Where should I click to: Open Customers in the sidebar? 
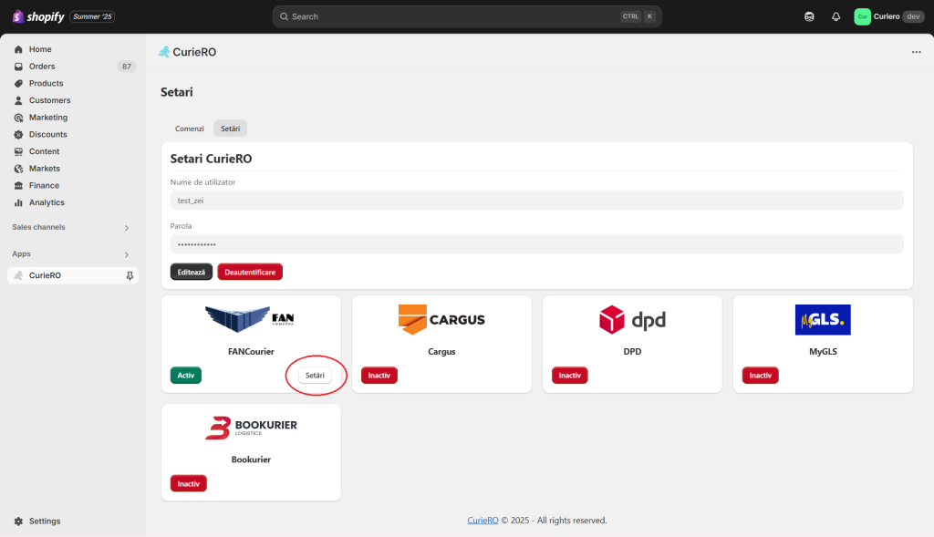coord(49,100)
